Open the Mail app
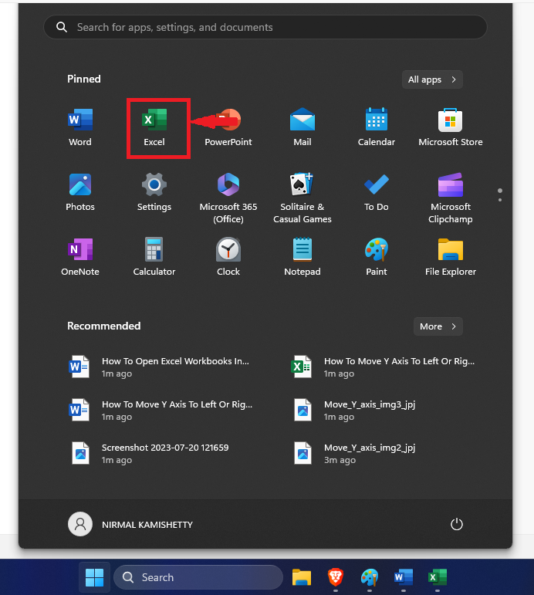 [302, 128]
